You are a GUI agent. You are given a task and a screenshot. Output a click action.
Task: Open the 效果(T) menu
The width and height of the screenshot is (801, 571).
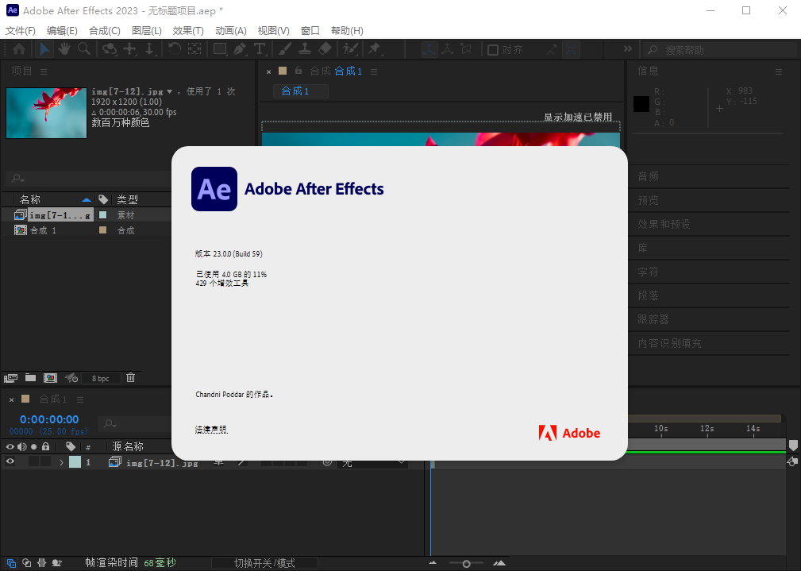(x=188, y=31)
